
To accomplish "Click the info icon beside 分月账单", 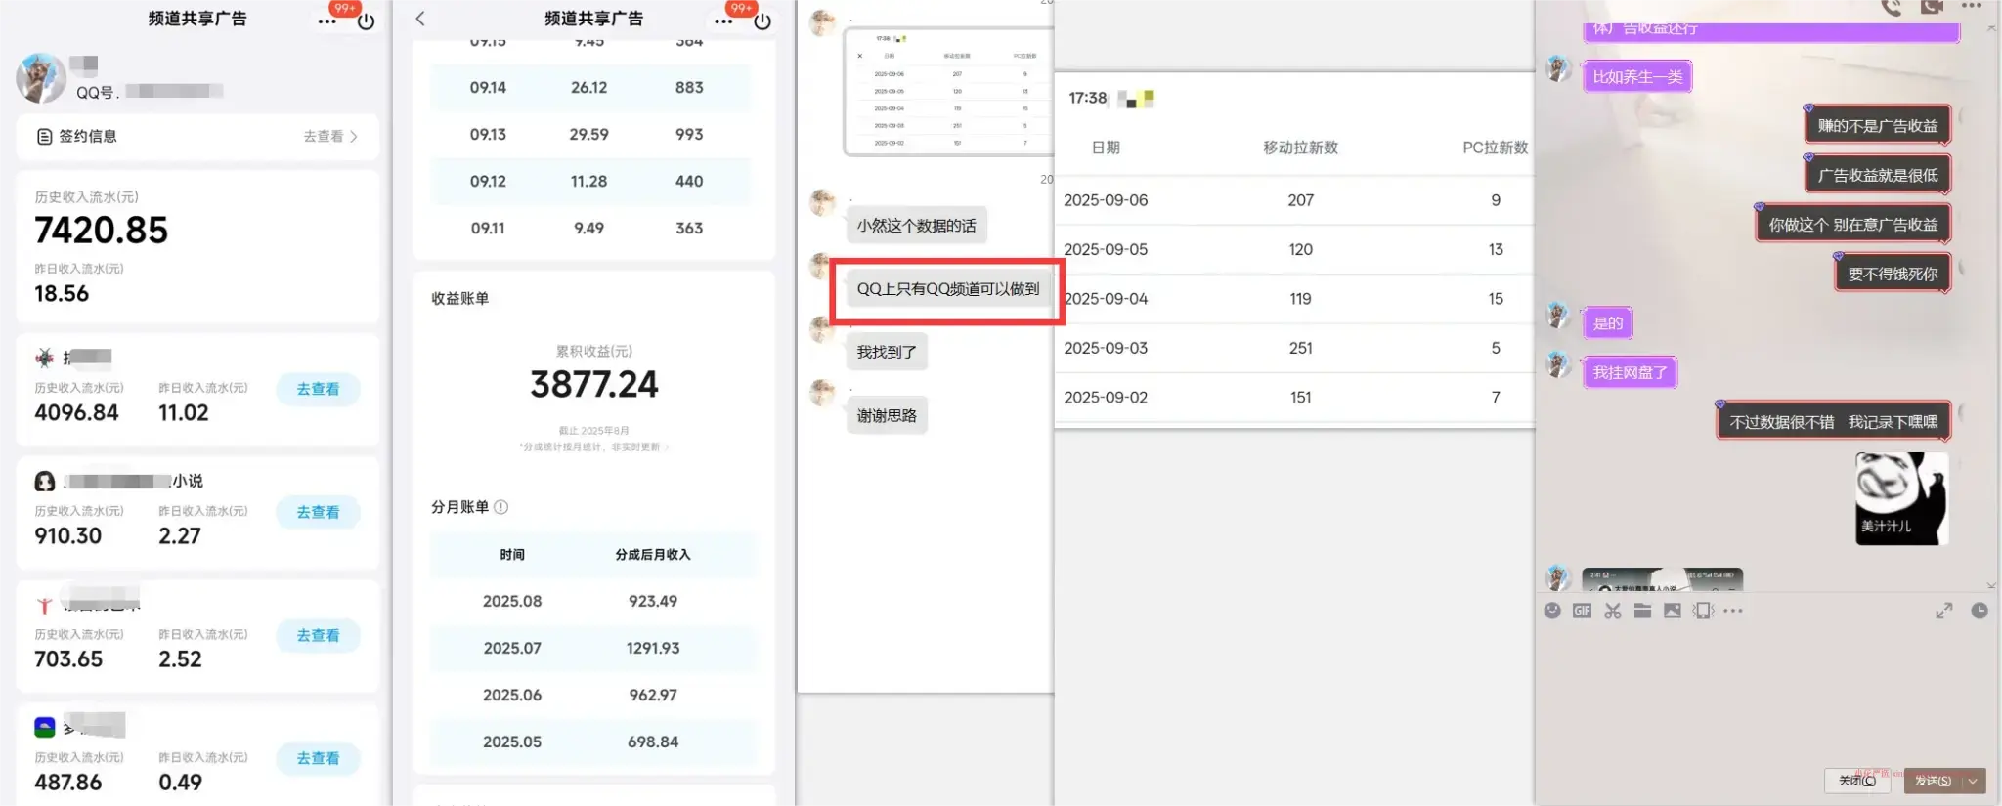I will [501, 507].
